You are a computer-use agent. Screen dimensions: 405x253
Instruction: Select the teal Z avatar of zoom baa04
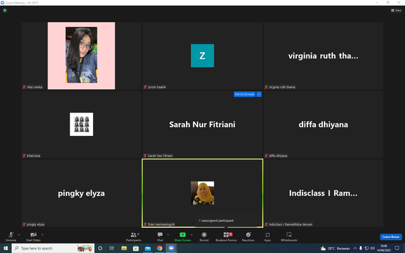point(202,56)
